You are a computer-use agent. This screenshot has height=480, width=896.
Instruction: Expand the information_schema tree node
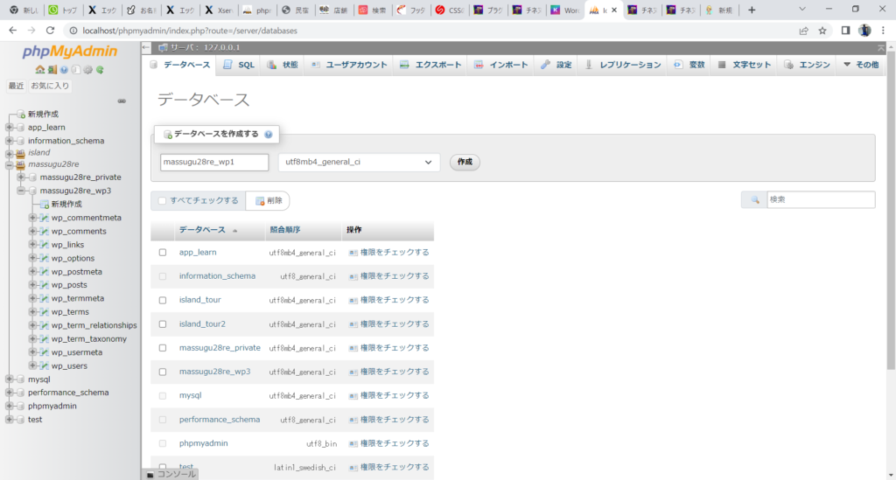click(9, 141)
